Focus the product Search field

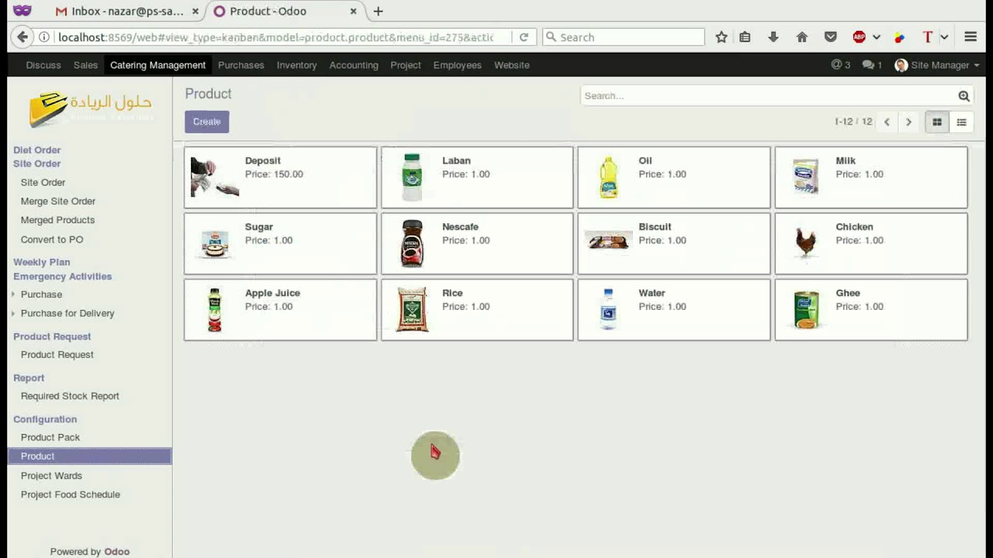pyautogui.click(x=768, y=96)
